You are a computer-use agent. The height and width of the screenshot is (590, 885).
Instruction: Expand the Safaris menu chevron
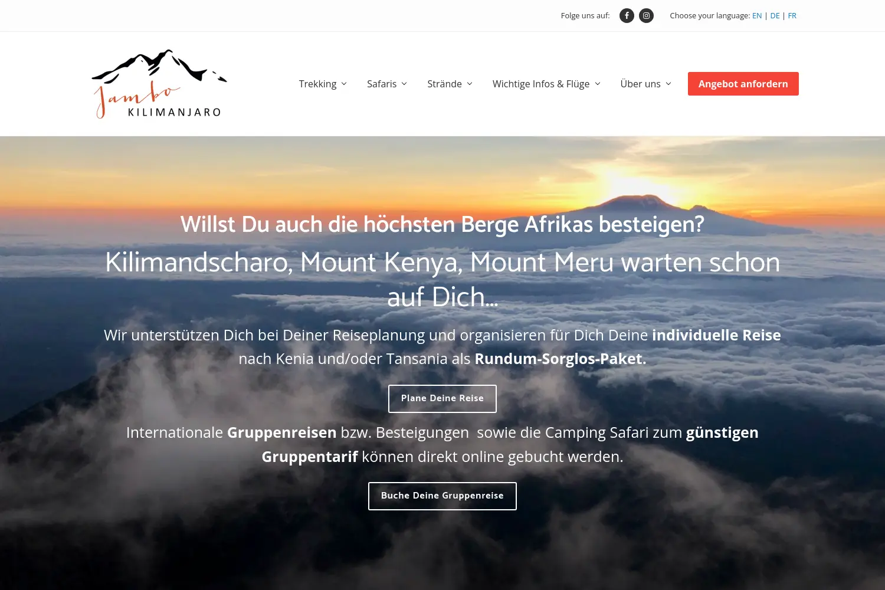(x=404, y=84)
